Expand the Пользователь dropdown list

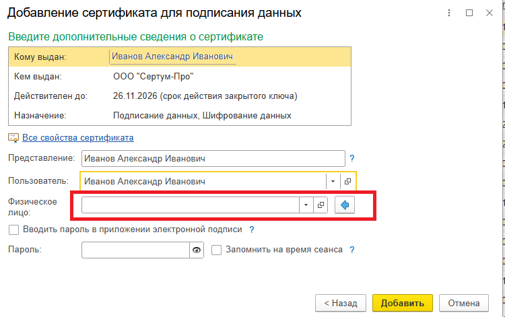(x=333, y=182)
